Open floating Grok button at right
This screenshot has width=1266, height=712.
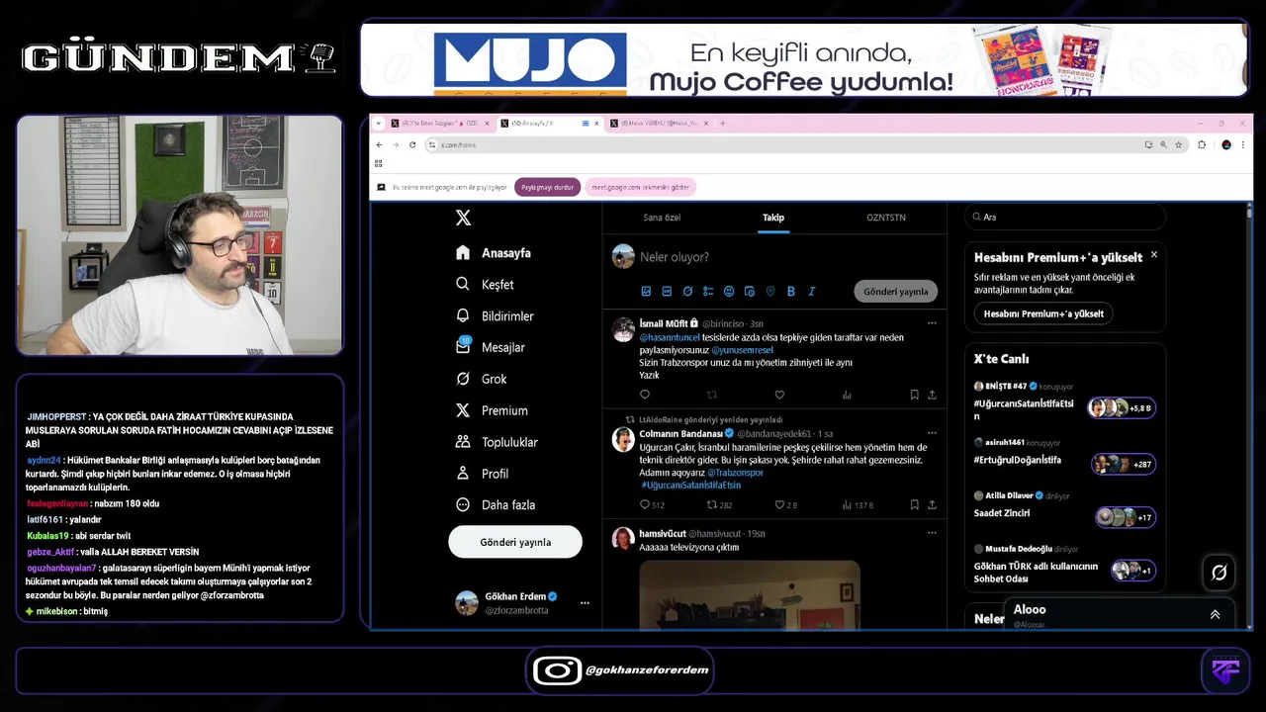click(x=1219, y=572)
